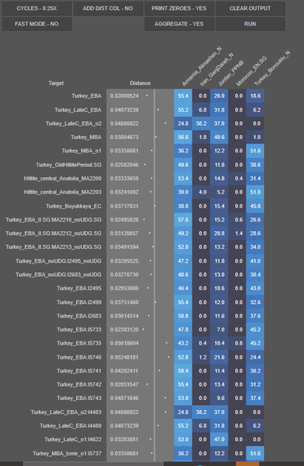Click the Distance column header
Image resolution: width=304 pixels, height=466 pixels.
point(140,83)
